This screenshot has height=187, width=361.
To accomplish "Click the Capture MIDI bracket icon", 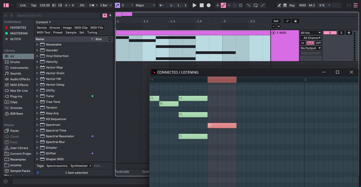I will pos(235,5).
